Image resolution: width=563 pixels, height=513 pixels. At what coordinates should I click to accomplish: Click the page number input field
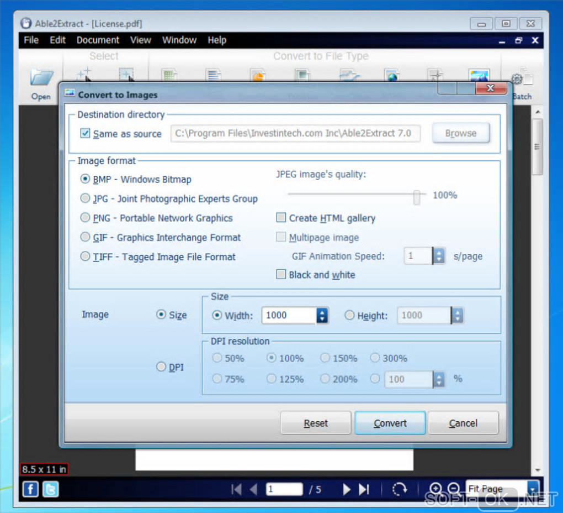(284, 489)
